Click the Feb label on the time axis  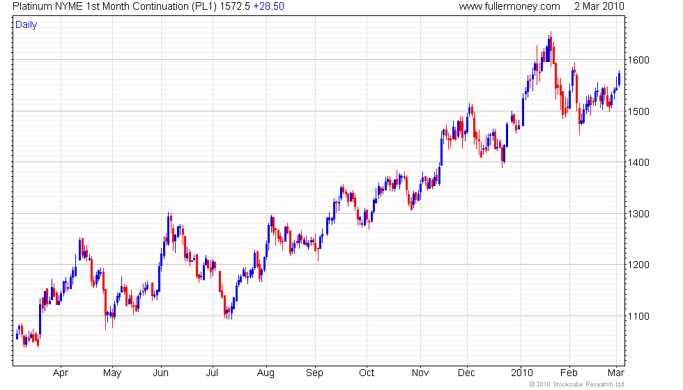coord(569,373)
